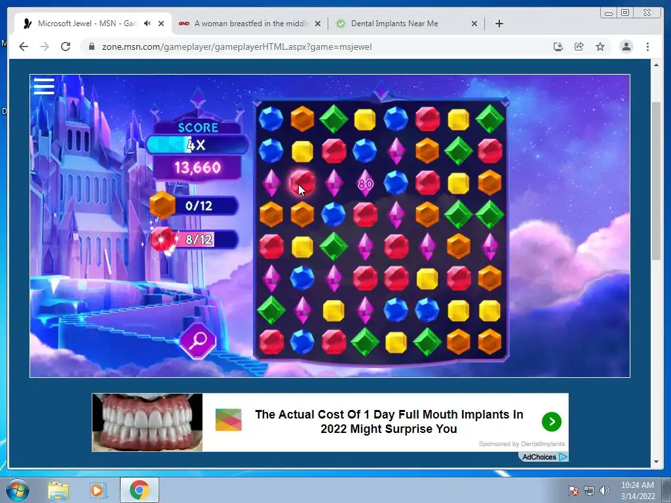
Task: Click the green arrow ad button
Action: click(552, 422)
